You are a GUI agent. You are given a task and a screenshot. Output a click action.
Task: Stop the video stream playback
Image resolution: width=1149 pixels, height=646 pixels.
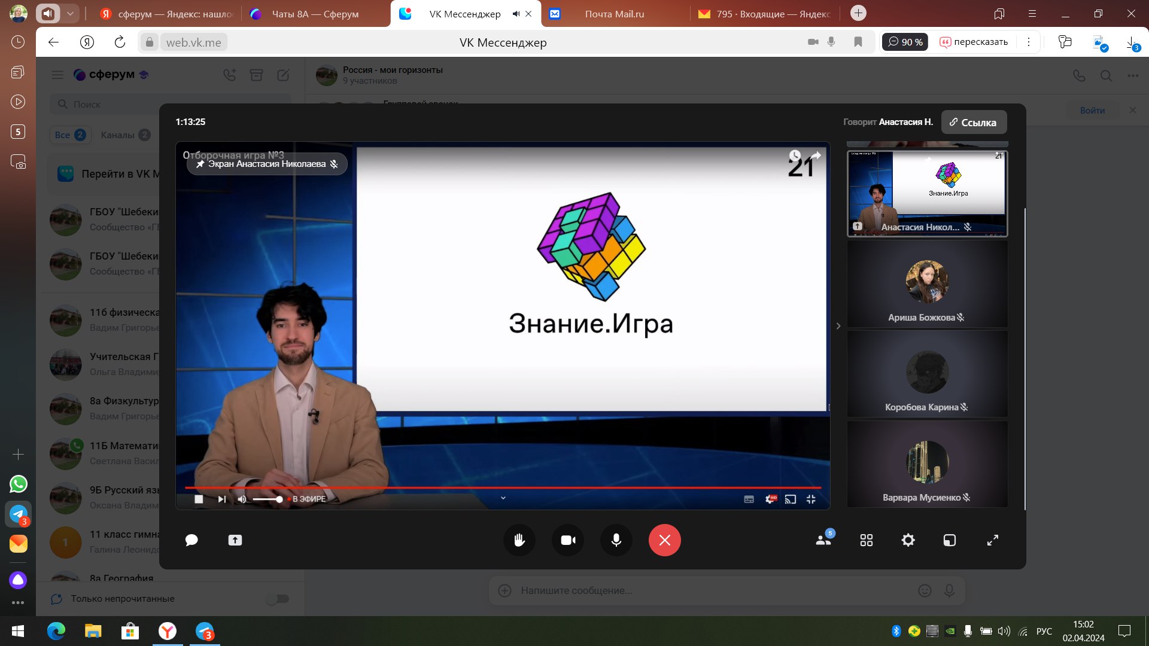(x=199, y=499)
